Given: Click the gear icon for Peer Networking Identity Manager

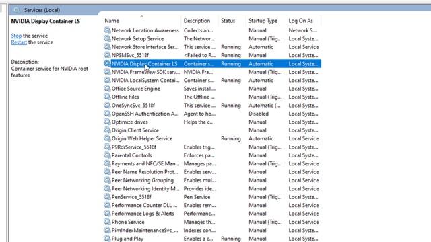Looking at the screenshot, I should click(x=107, y=188).
